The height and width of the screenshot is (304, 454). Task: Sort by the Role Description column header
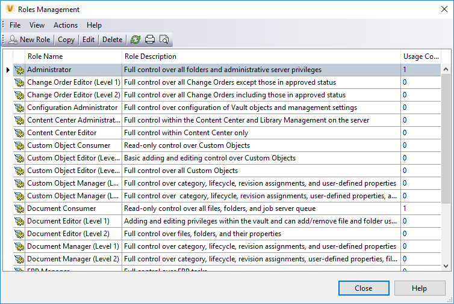point(151,56)
